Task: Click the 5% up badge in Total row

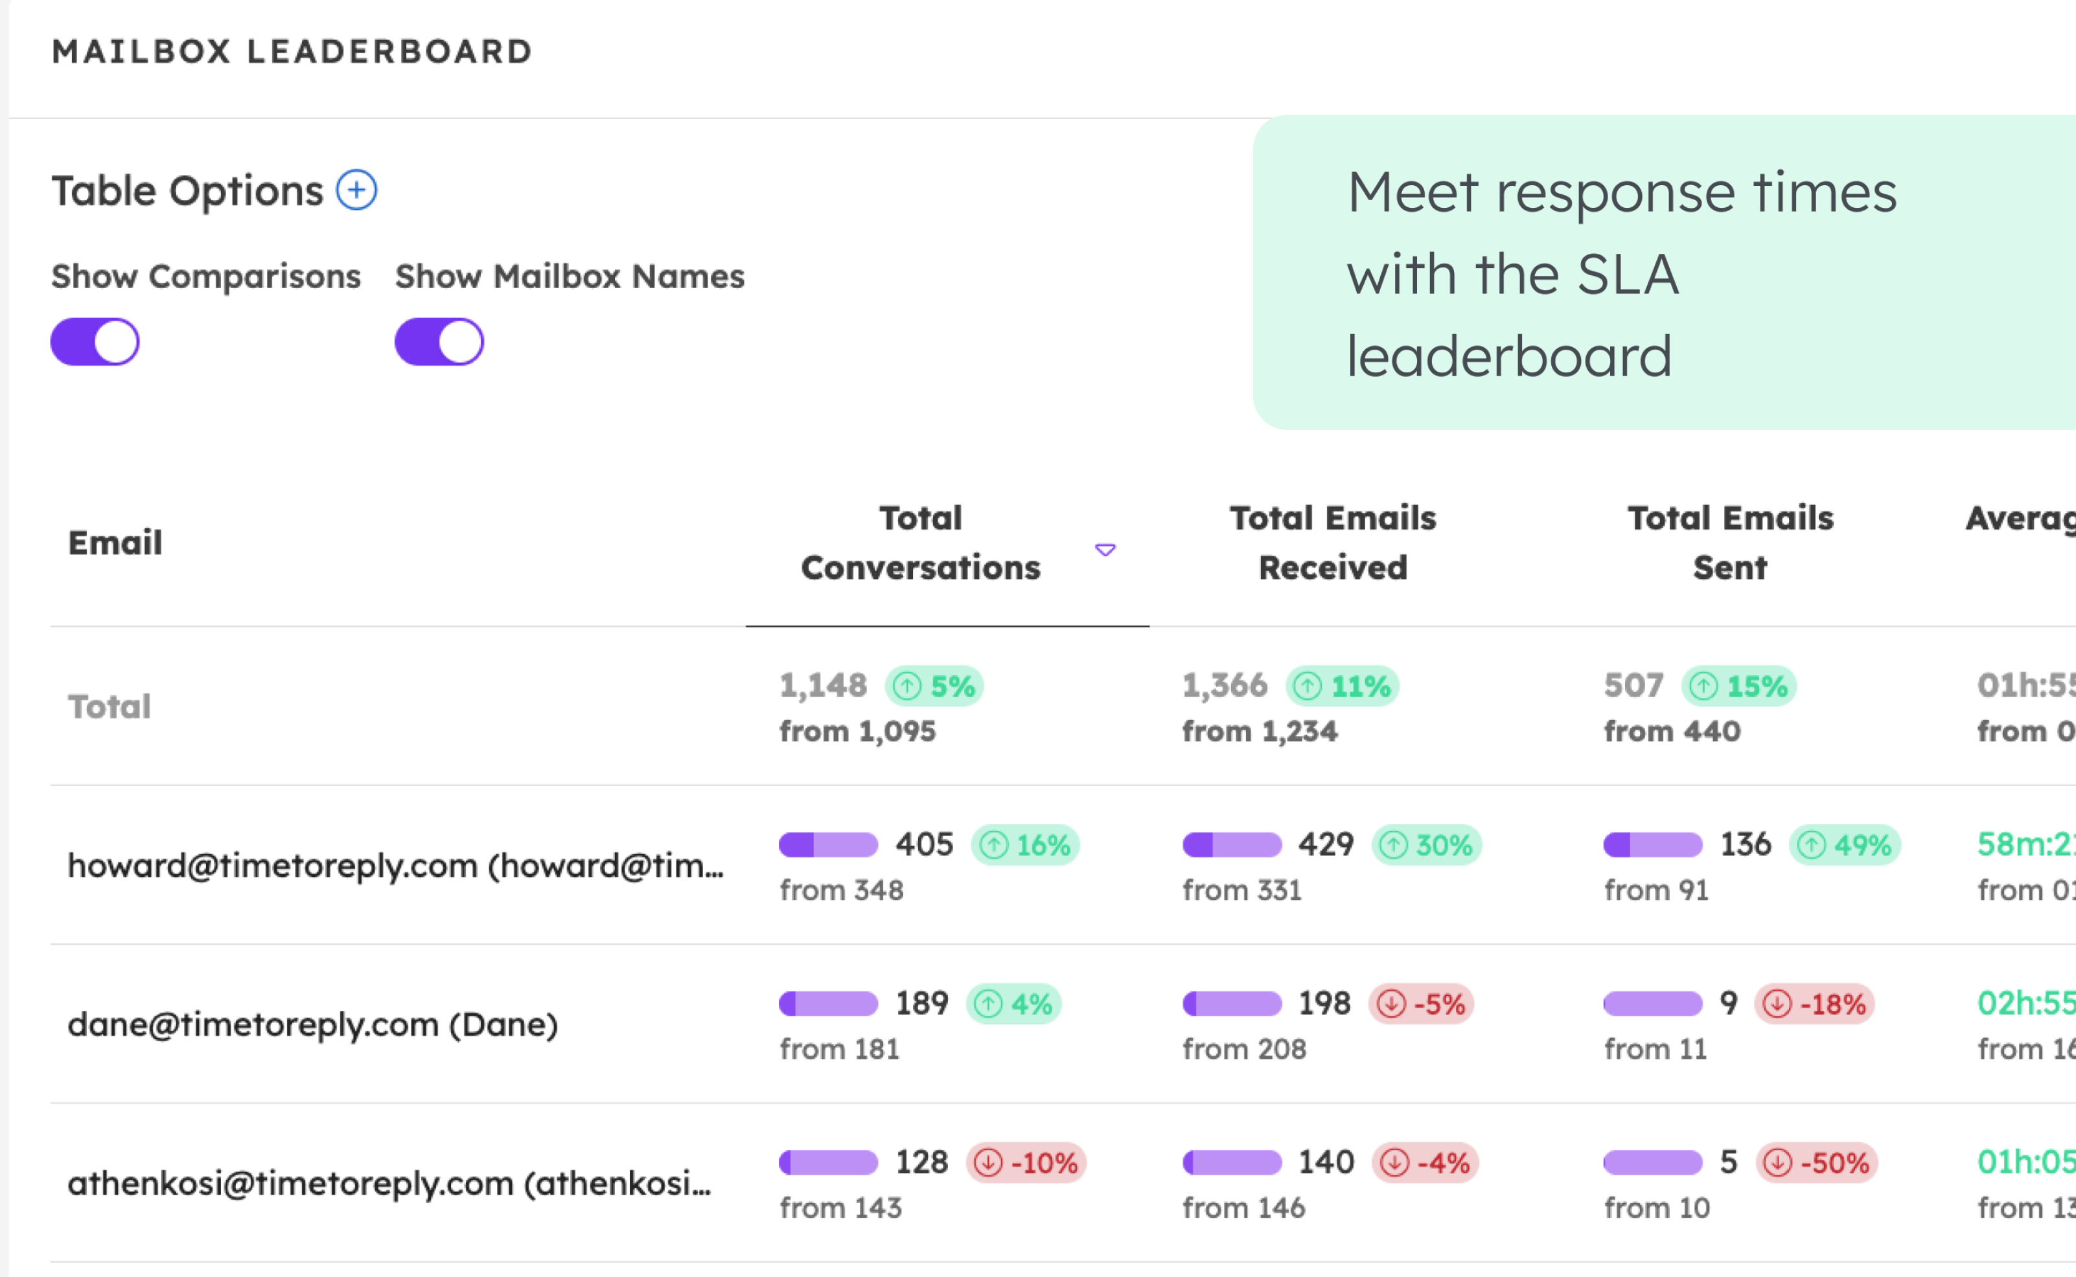Action: click(934, 686)
